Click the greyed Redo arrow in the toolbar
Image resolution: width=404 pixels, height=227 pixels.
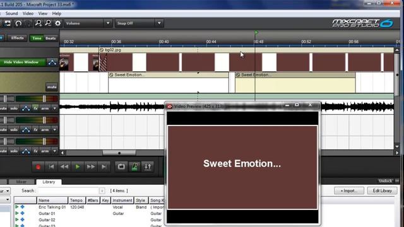tap(28, 23)
